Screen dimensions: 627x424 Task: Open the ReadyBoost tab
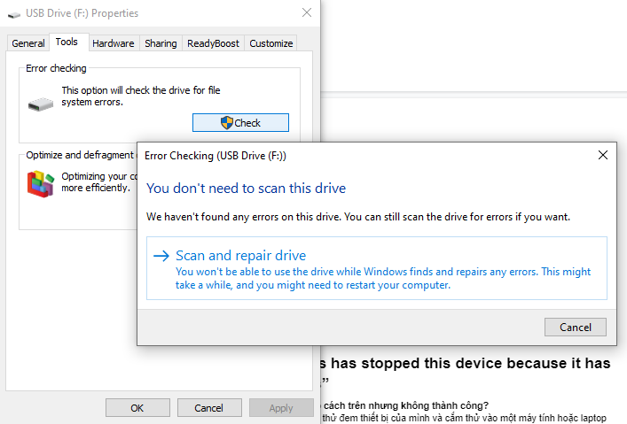213,43
